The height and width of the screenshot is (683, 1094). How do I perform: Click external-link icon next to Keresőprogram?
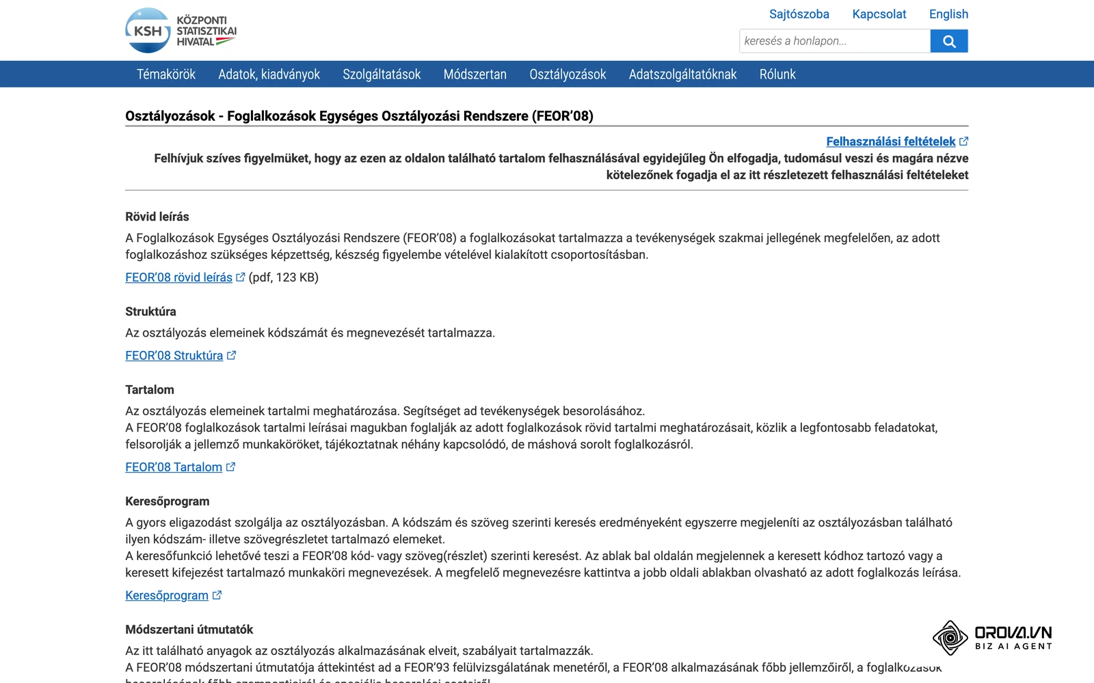pyautogui.click(x=217, y=595)
